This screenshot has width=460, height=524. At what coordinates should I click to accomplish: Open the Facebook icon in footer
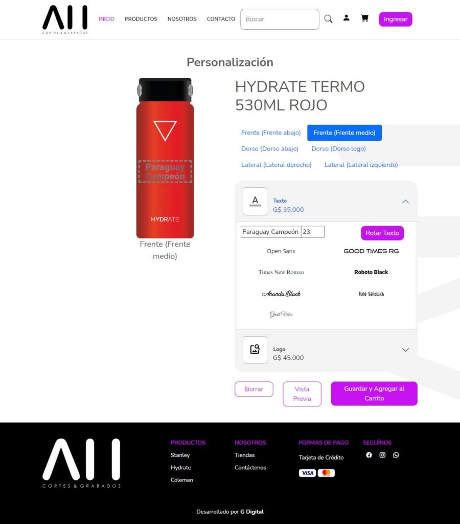pyautogui.click(x=369, y=455)
